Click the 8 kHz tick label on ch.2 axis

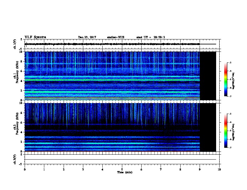[x=22, y=113]
